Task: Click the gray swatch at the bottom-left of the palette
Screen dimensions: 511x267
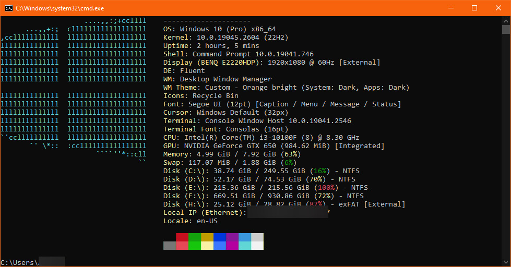Action: click(x=170, y=246)
